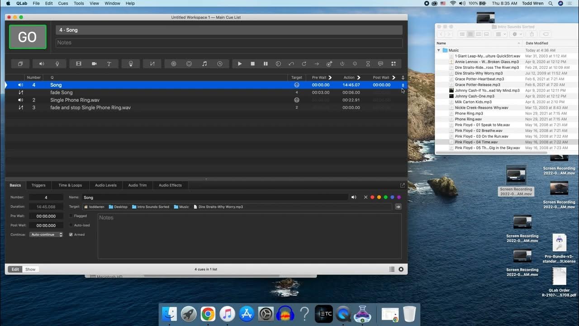Collapse the Music folder in Finder
This screenshot has height=326, width=579.
tap(439, 50)
